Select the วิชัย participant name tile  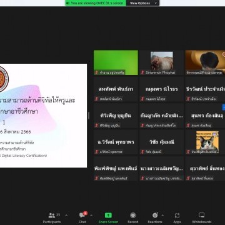(x=162, y=142)
